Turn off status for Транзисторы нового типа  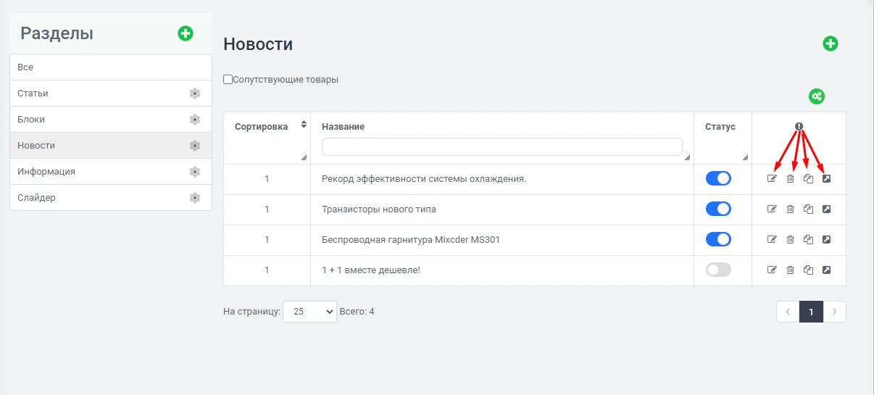pyautogui.click(x=718, y=209)
